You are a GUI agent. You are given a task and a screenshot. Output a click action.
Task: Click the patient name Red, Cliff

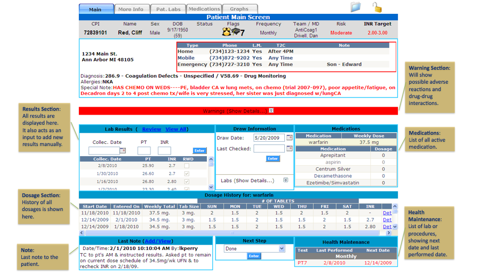pos(130,33)
